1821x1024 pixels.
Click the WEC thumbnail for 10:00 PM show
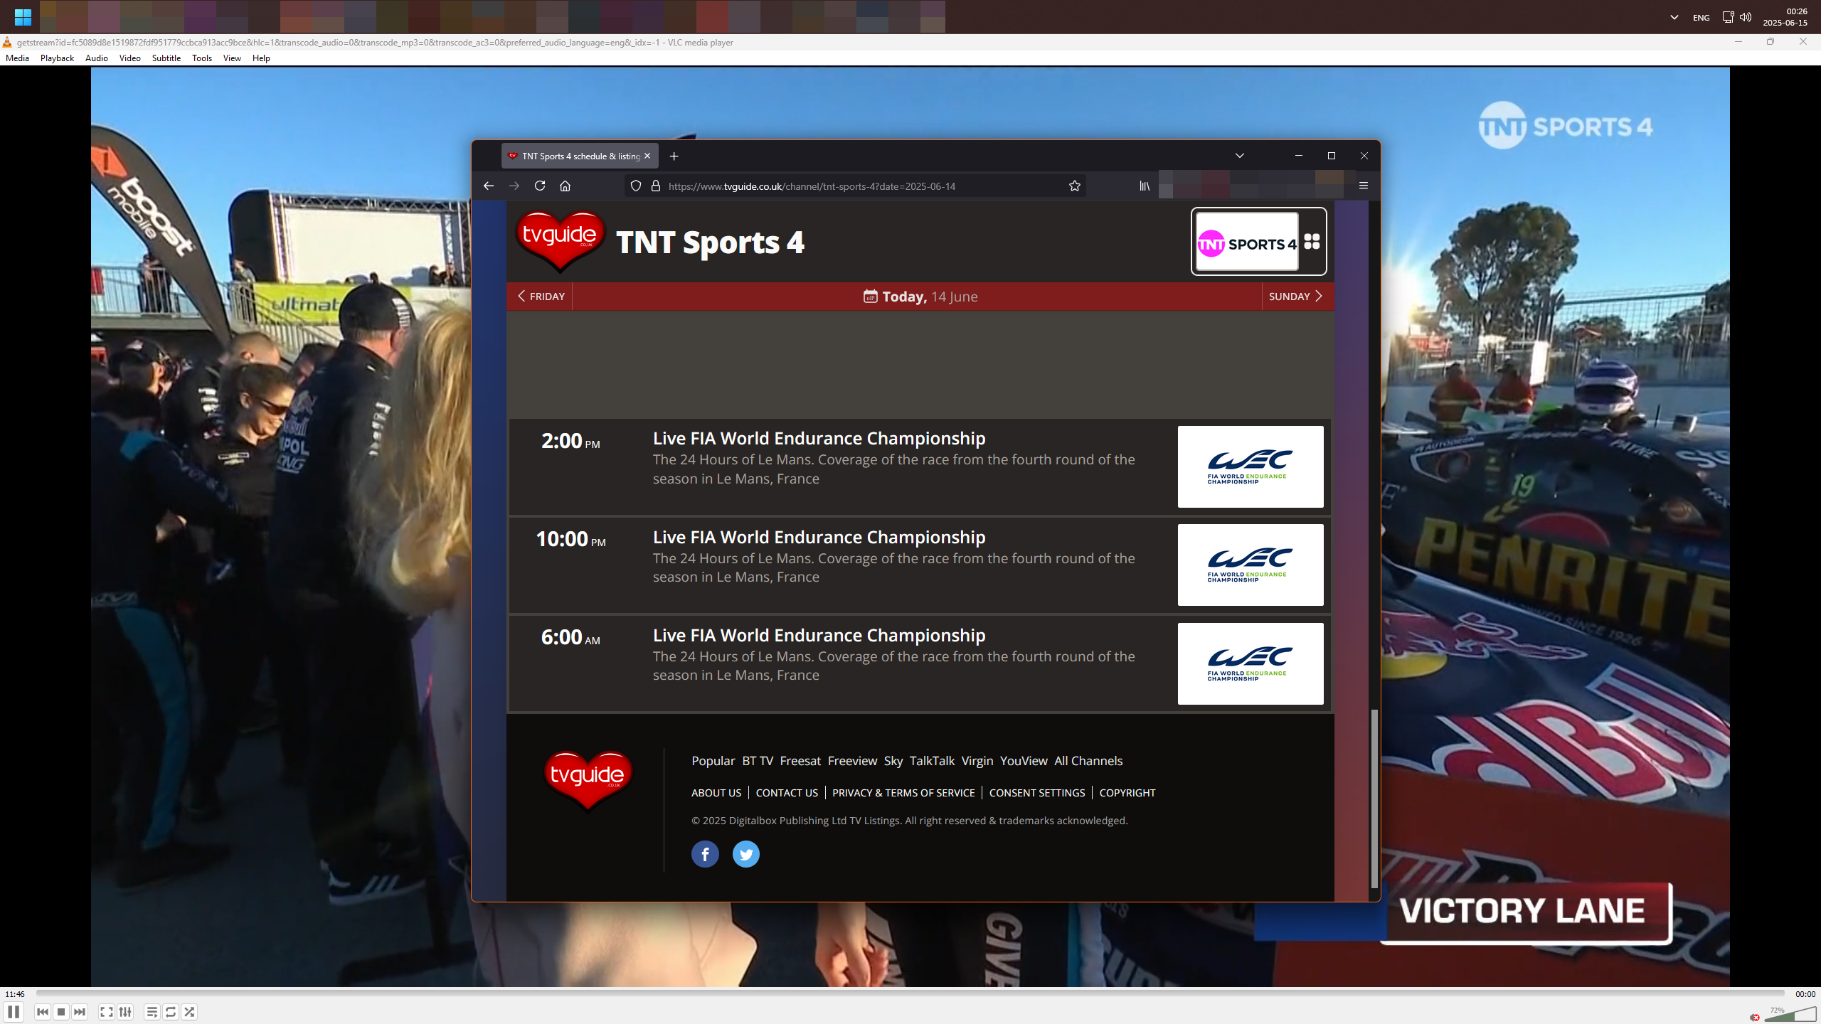[1251, 565]
